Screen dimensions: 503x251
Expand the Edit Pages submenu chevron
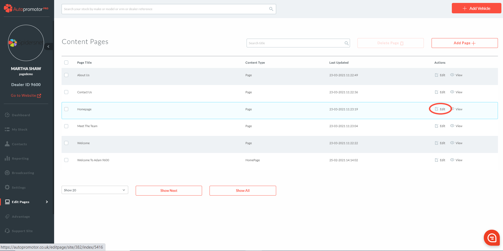click(x=47, y=202)
